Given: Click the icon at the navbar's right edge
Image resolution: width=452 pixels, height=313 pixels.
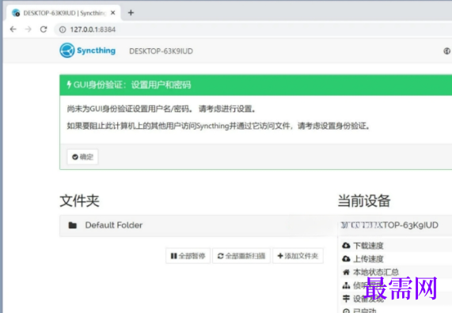Looking at the screenshot, I should 446,51.
